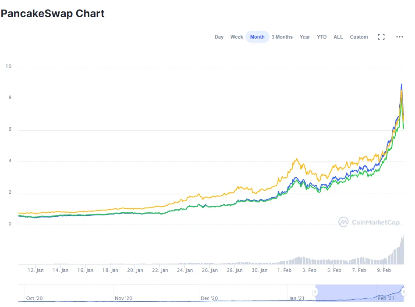Click the y-axis value 4
The width and height of the screenshot is (415, 307).
click(10, 161)
